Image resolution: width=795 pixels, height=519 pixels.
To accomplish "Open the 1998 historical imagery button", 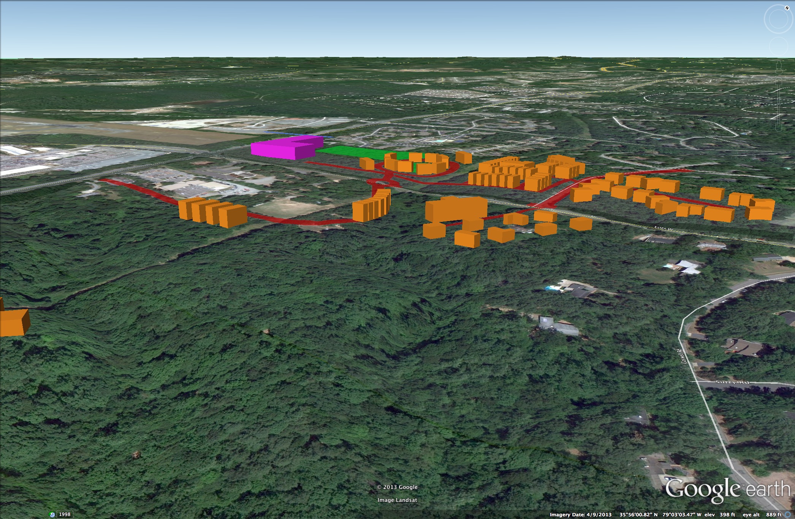I will 65,514.
